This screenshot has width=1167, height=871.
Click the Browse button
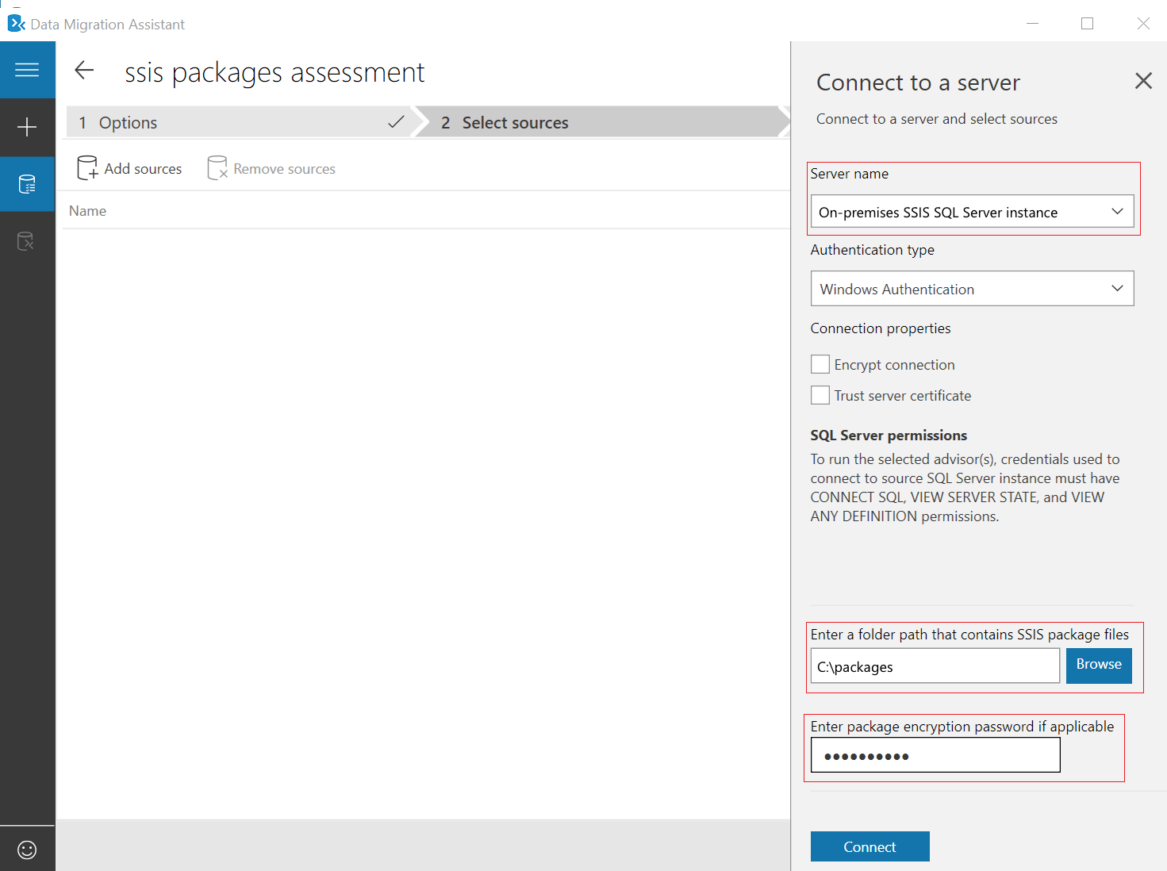1099,665
